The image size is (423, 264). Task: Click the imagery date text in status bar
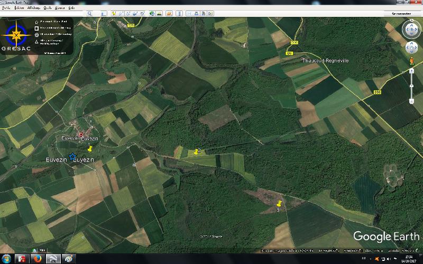tap(287, 251)
